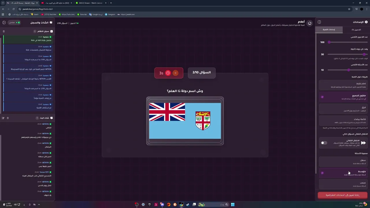
Task: Open browser profile avatar
Action: 362,9
